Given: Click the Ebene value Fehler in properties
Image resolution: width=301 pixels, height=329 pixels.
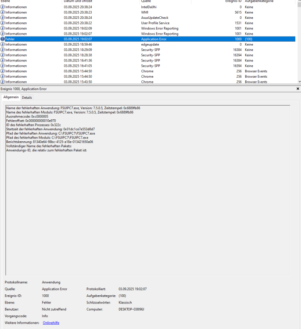Looking at the screenshot, I should [x=47, y=303].
